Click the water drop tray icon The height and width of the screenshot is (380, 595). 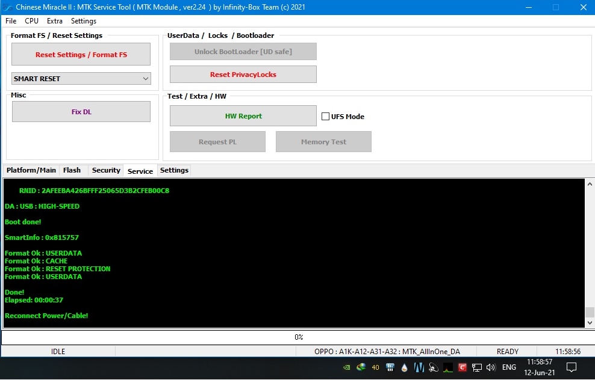coord(405,367)
